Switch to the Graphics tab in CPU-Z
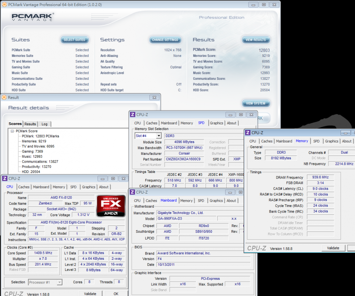Screen dimensions: 355x296 tap(88, 187)
